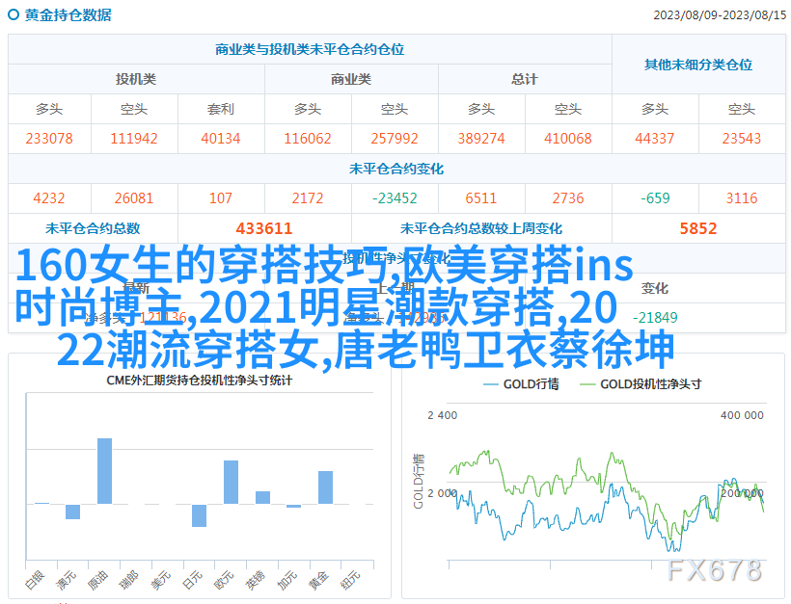Select the 商业类 column group header
The height and width of the screenshot is (604, 791).
pyautogui.click(x=351, y=79)
